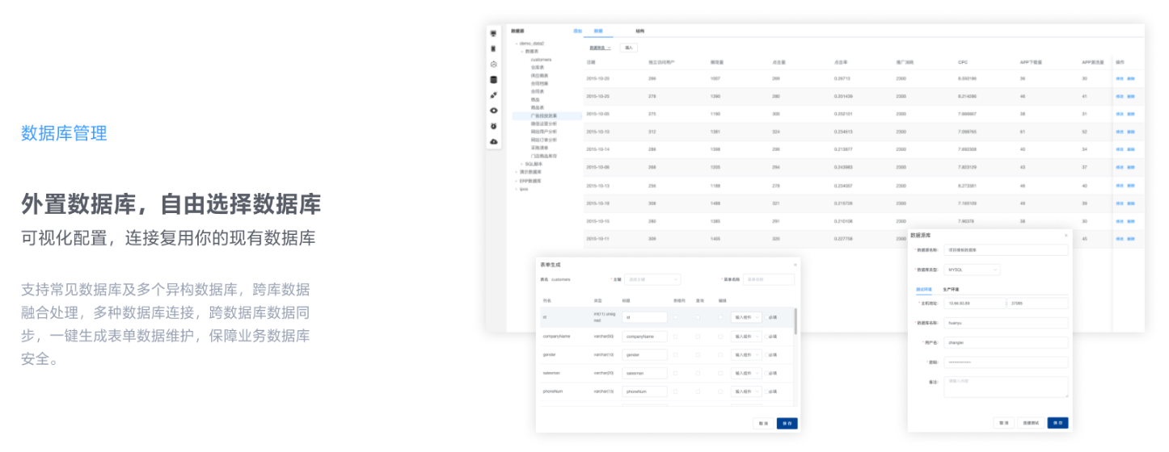The width and height of the screenshot is (1169, 452).
Task: Click 保存 in the 表单生成 dialog
Action: (787, 423)
